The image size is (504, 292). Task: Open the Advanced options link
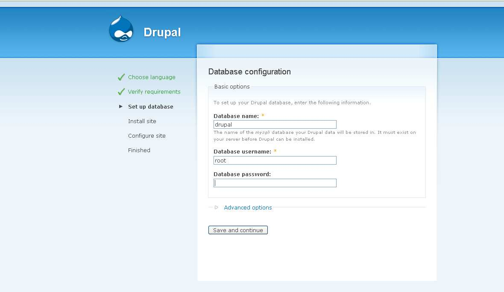(248, 207)
